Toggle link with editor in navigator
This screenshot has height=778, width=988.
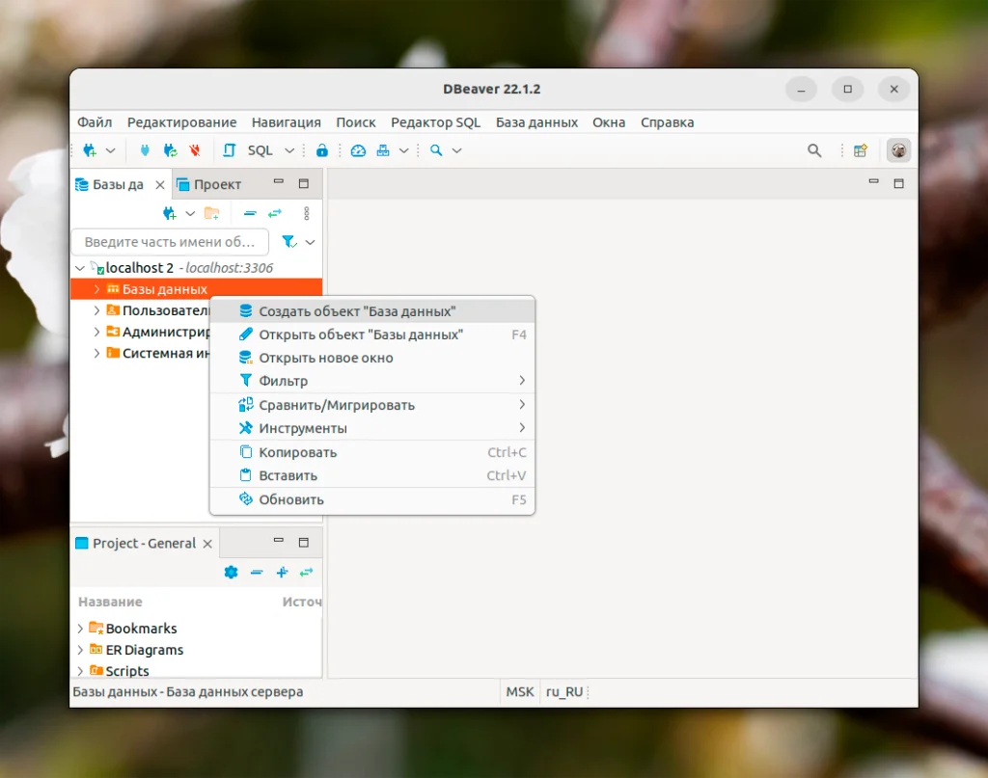click(274, 213)
